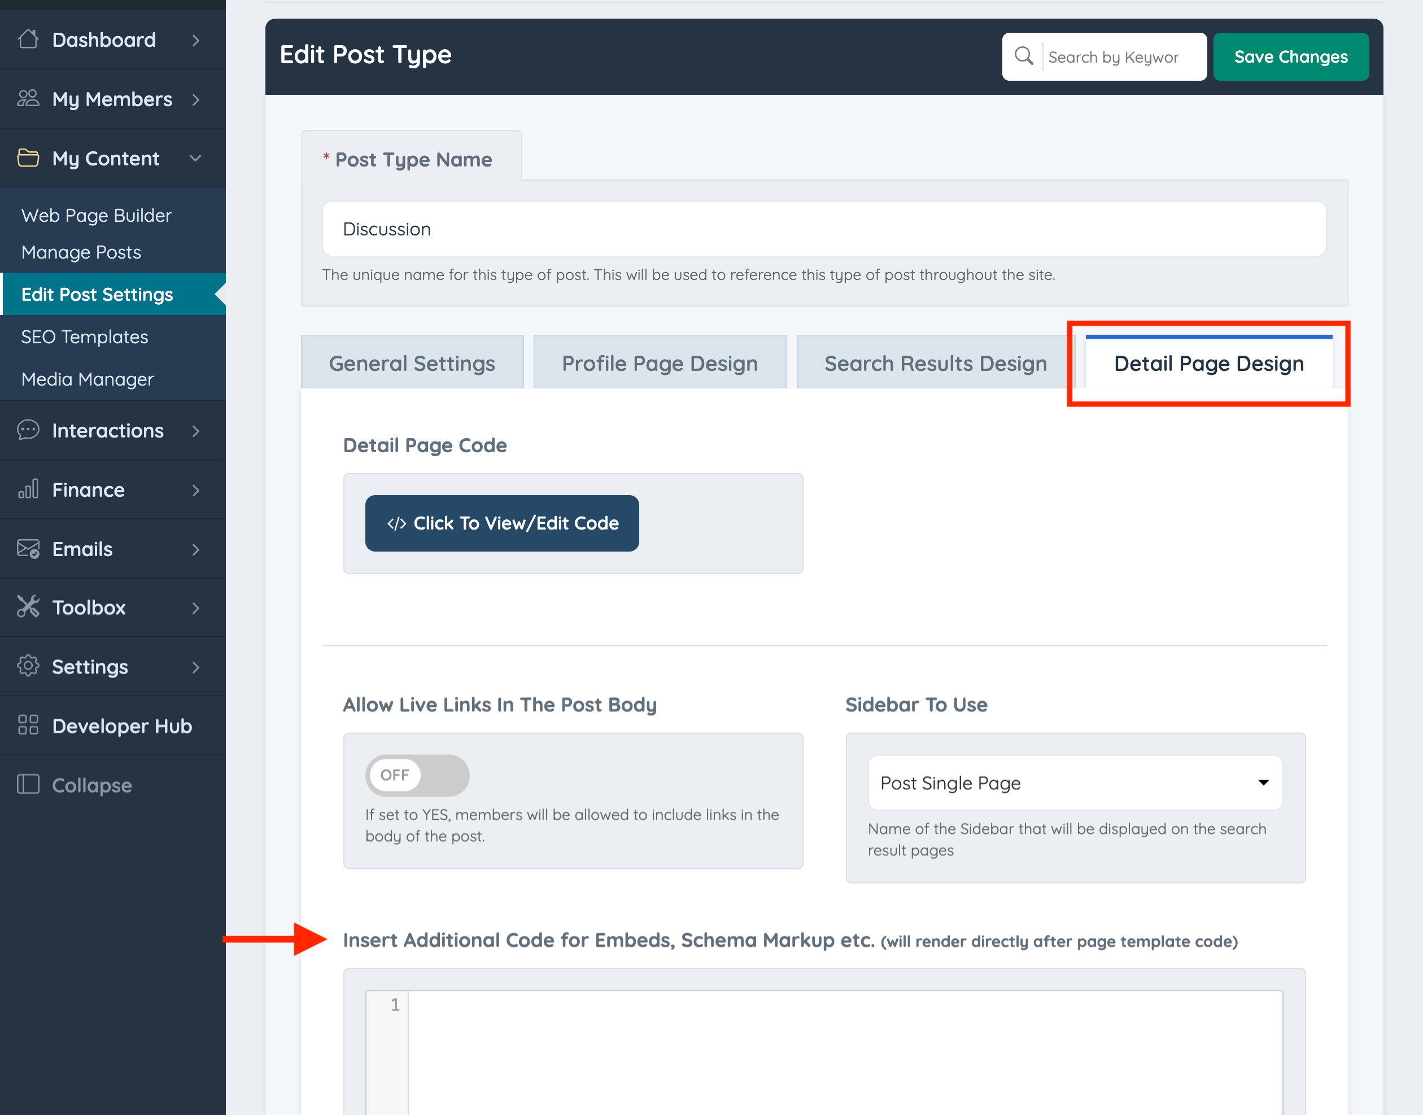Click the Emails envelope icon
Image resolution: width=1423 pixels, height=1115 pixels.
[x=28, y=549]
